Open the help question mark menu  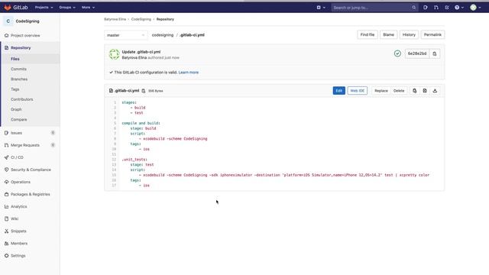click(x=458, y=8)
